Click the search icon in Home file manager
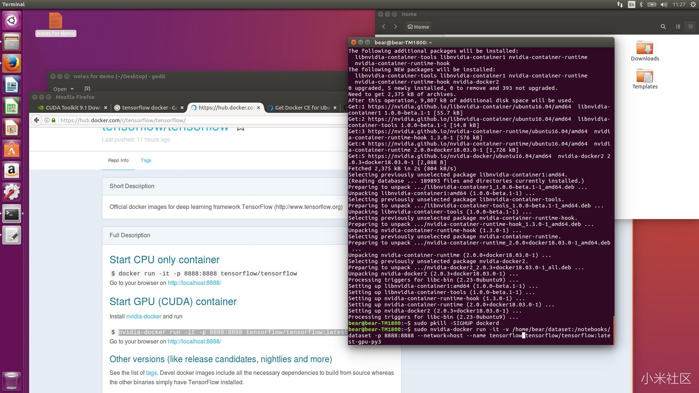 coord(663,27)
